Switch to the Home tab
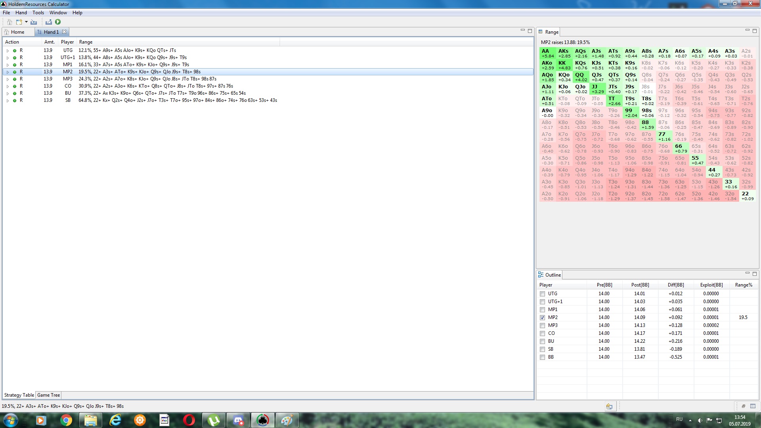This screenshot has width=761, height=428. point(17,32)
